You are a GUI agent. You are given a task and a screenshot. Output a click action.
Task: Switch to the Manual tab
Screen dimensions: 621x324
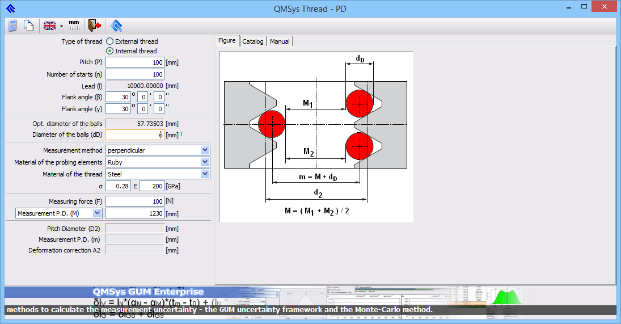tap(280, 41)
